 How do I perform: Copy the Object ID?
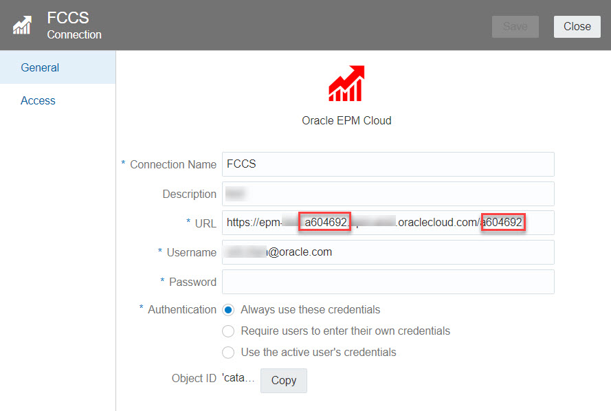point(284,380)
